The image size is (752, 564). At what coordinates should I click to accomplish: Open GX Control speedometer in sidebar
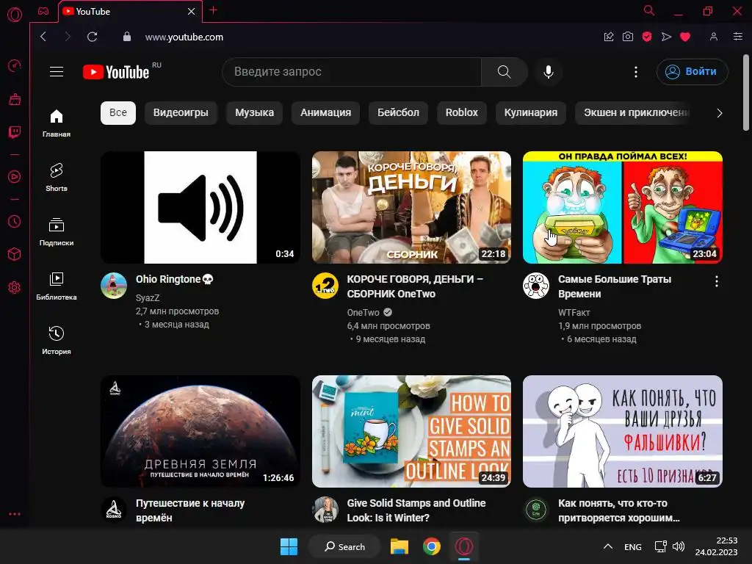(15, 65)
